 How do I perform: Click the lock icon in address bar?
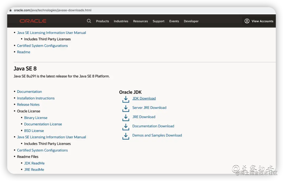point(10,10)
